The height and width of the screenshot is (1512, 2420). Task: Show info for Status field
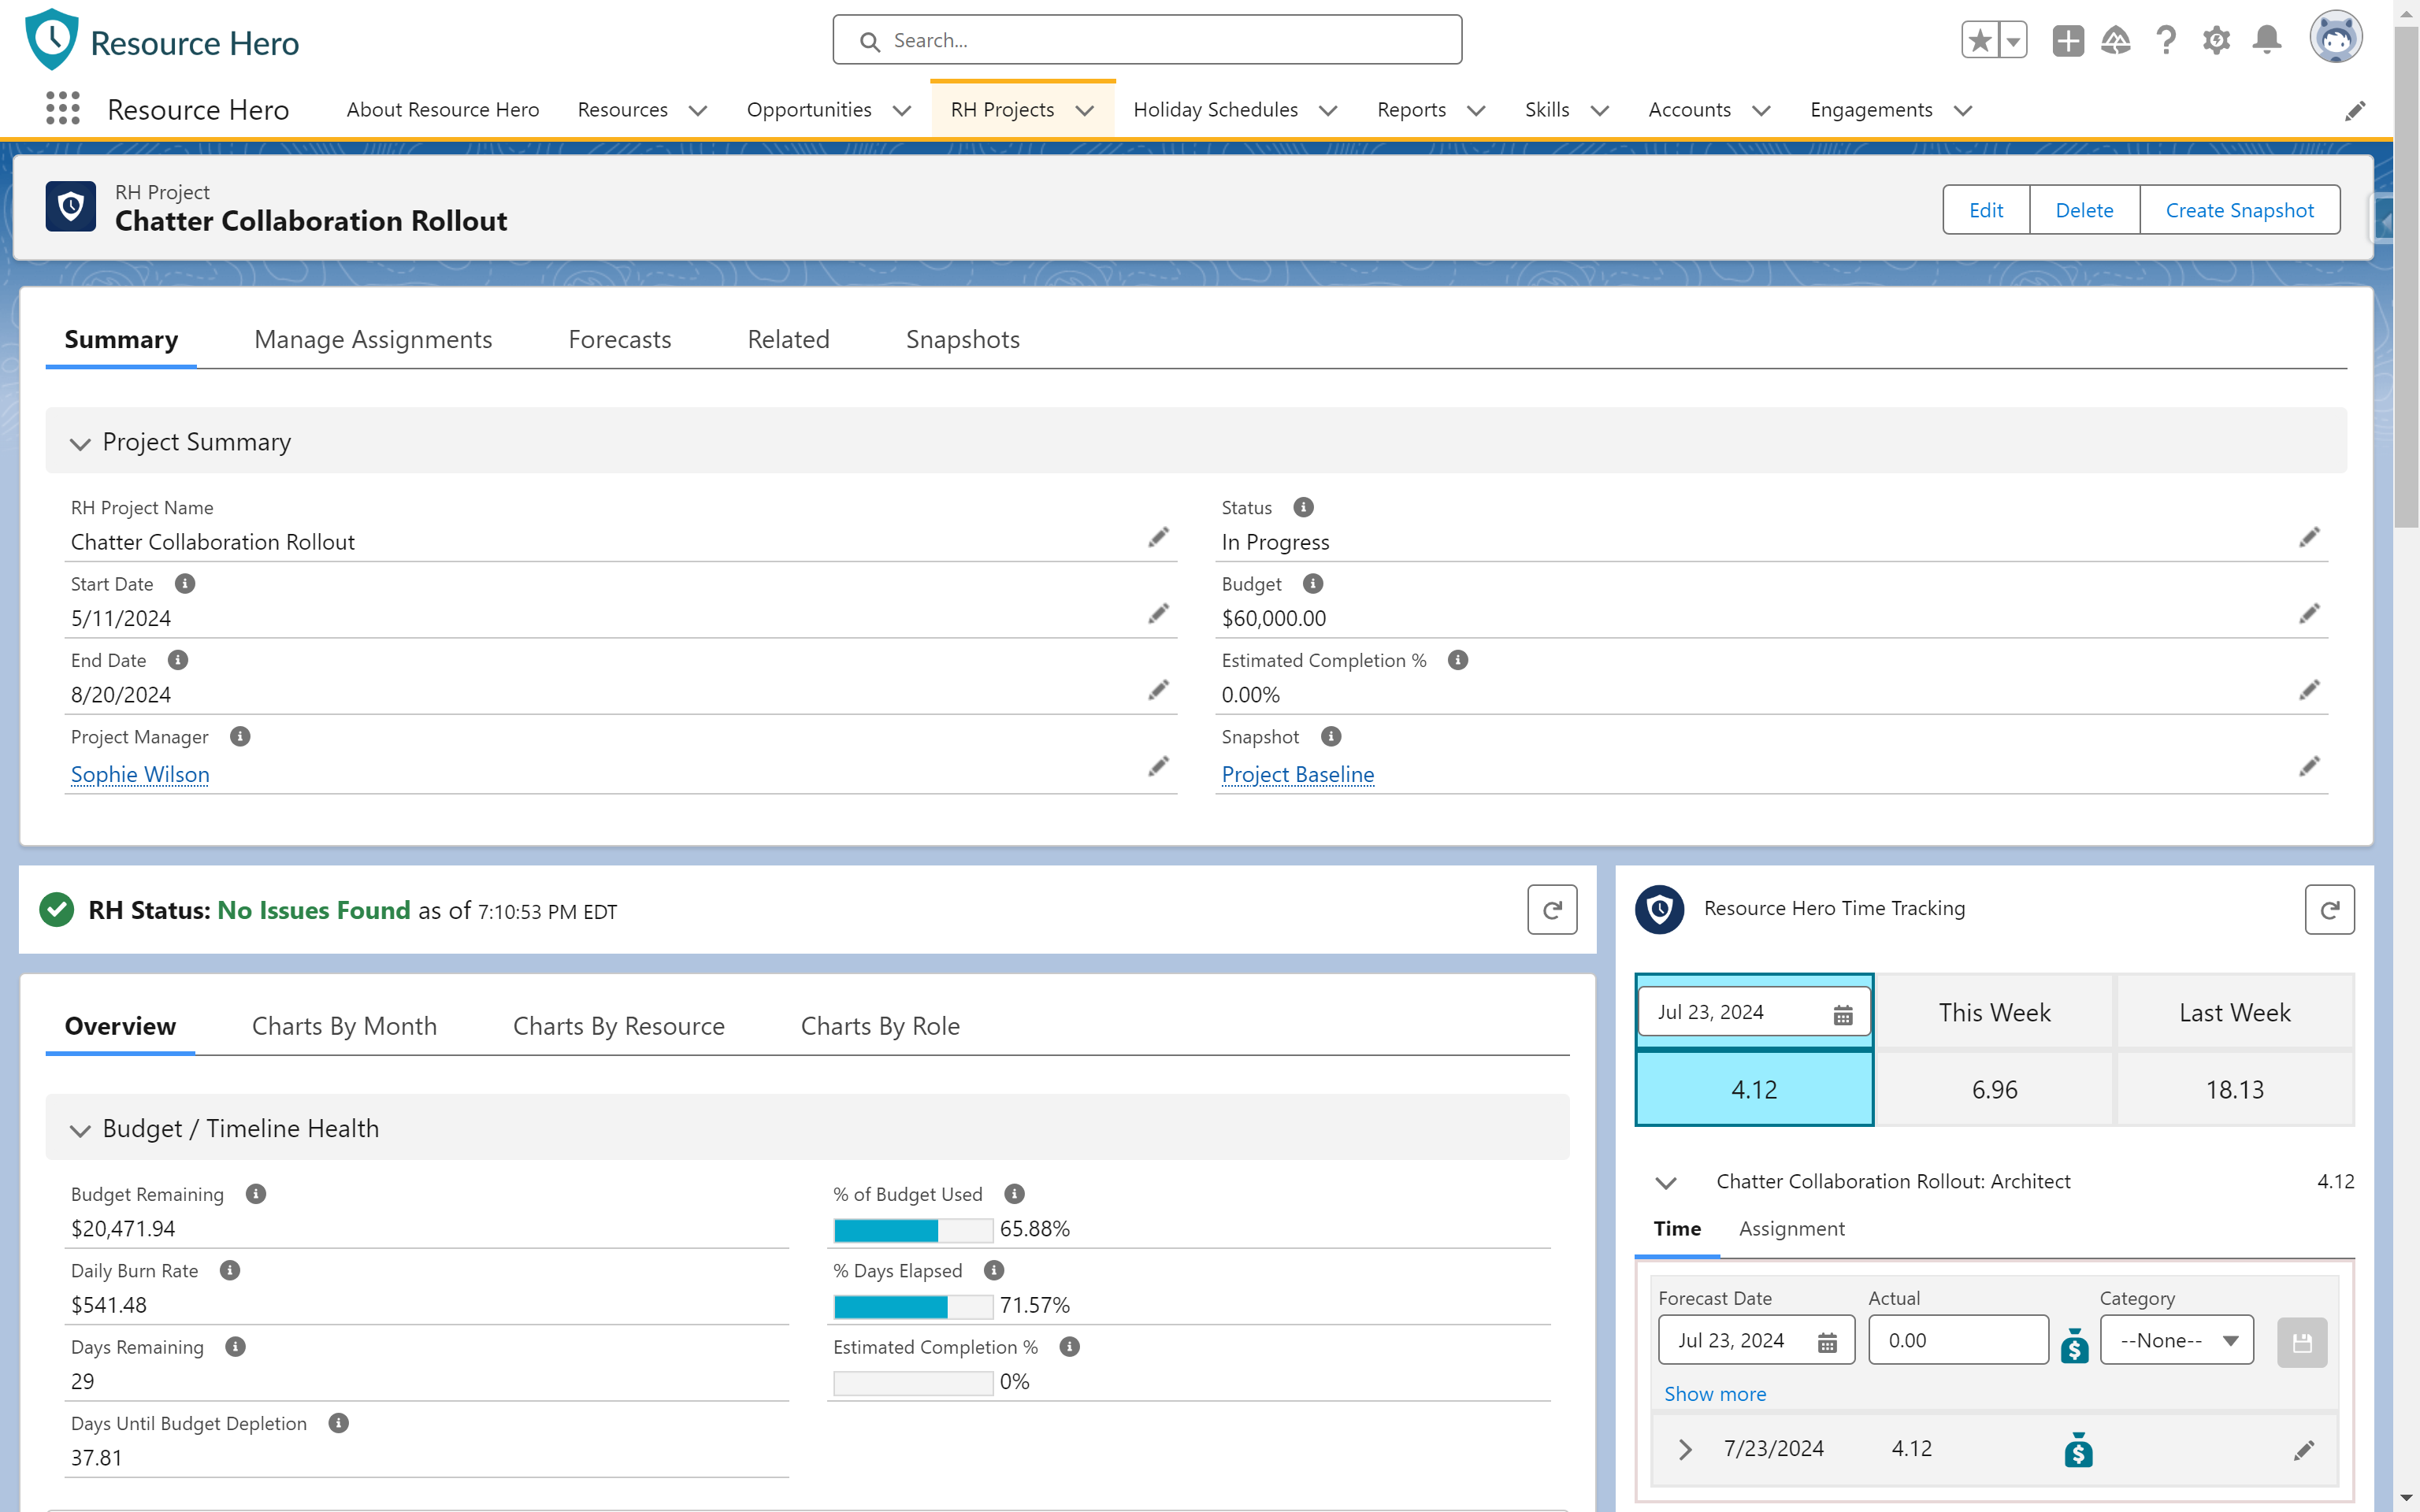[x=1303, y=507]
